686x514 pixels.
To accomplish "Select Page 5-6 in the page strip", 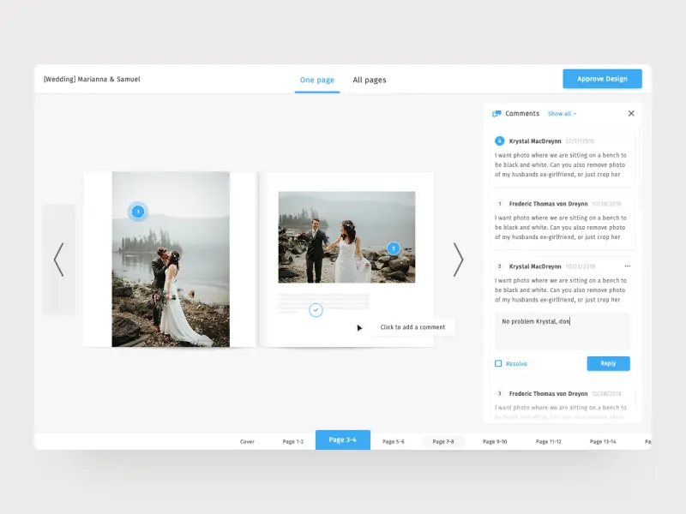I will point(394,441).
